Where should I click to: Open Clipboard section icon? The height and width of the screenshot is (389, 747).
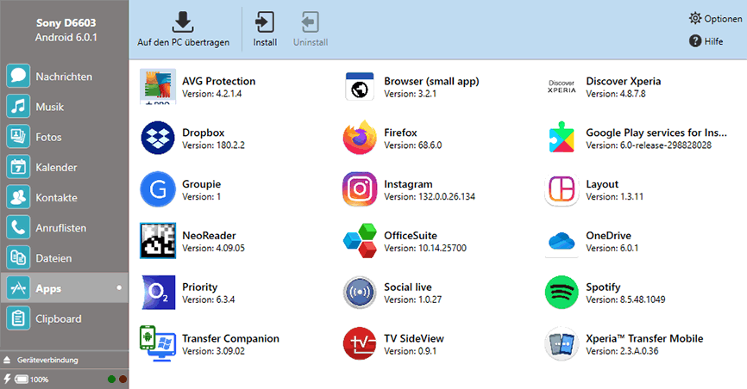18,318
